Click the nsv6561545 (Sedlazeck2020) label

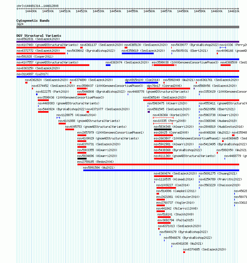(x=169, y=109)
